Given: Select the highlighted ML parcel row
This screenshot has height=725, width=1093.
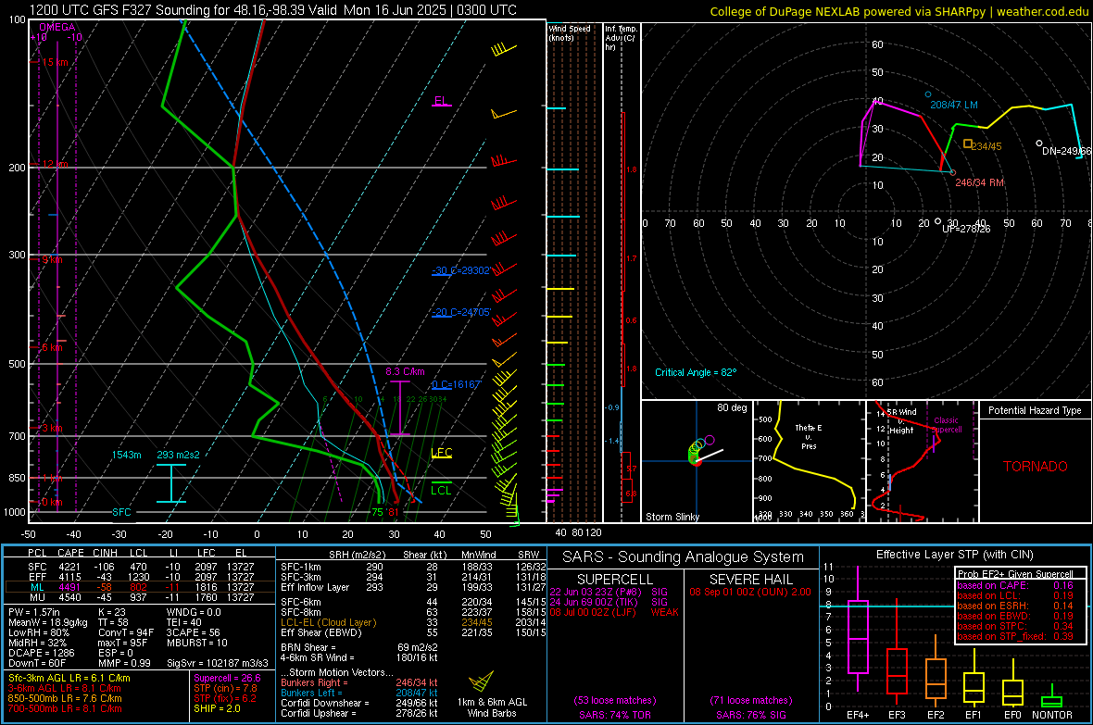Looking at the screenshot, I should click(140, 587).
